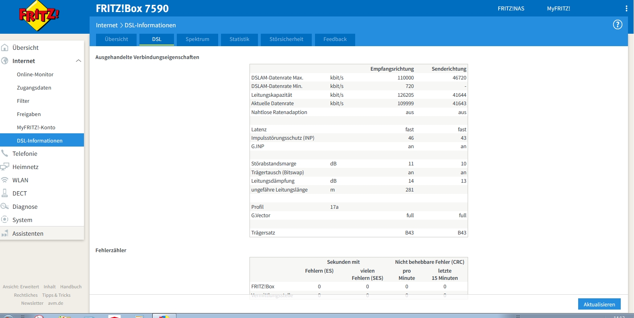Image resolution: width=634 pixels, height=318 pixels.
Task: Click the Empfangsrichtung column header
Action: tap(392, 69)
